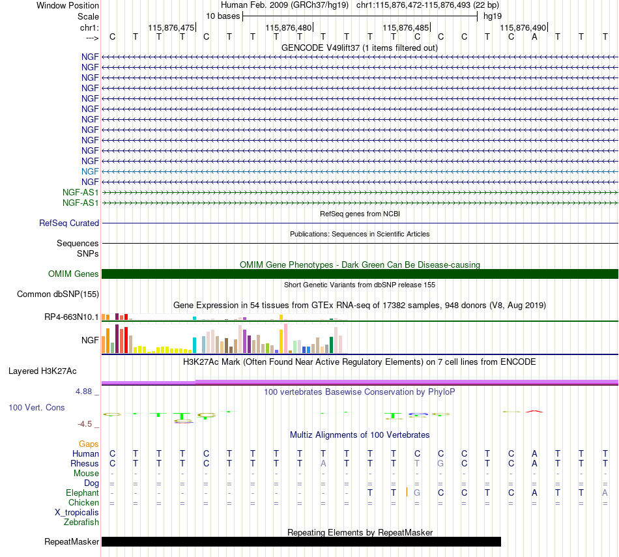Click the Sequences track label
Viewport: 619px width, 557px height.
78,243
